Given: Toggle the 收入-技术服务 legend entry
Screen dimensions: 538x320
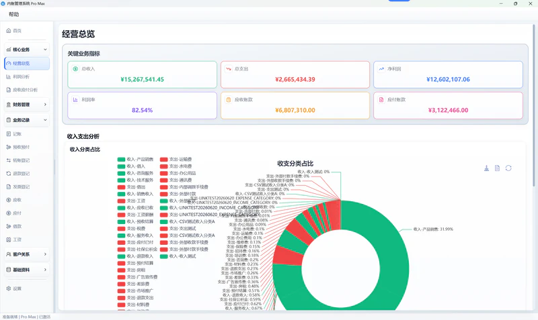Looking at the screenshot, I should point(135,180).
